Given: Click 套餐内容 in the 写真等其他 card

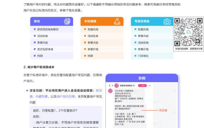Looking at the screenshot, I should coord(143,36).
